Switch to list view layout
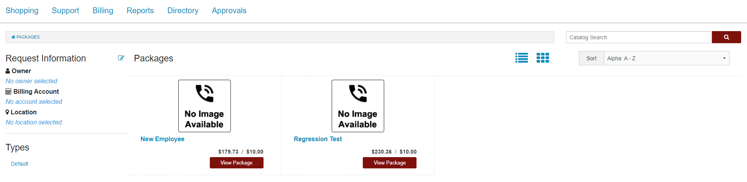747x182 pixels. coord(522,58)
